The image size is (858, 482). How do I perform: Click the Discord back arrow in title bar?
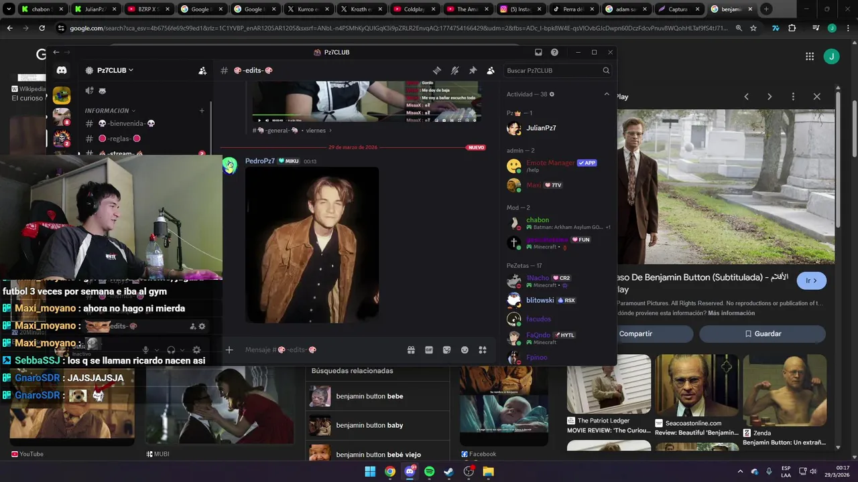56,52
